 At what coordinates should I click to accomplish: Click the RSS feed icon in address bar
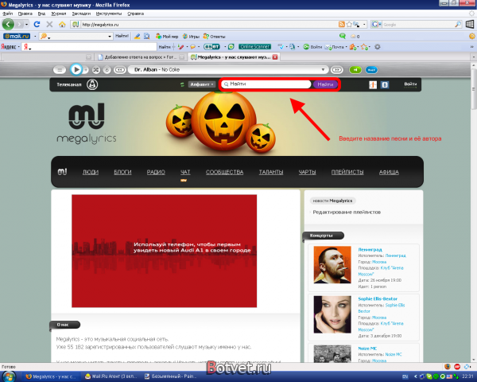pos(342,25)
